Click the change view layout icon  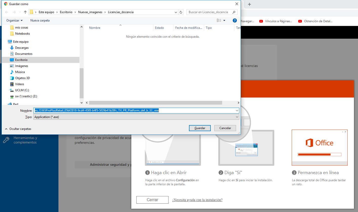[x=219, y=20]
